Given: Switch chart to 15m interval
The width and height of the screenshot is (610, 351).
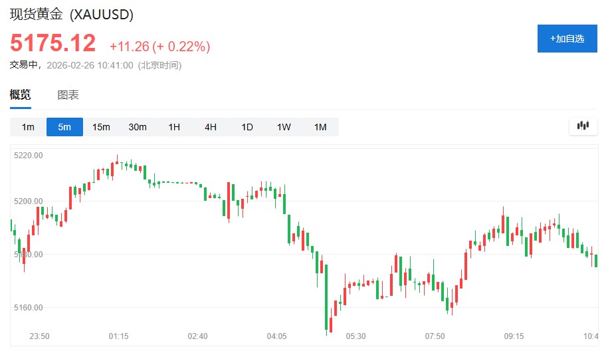Looking at the screenshot, I should coord(101,127).
